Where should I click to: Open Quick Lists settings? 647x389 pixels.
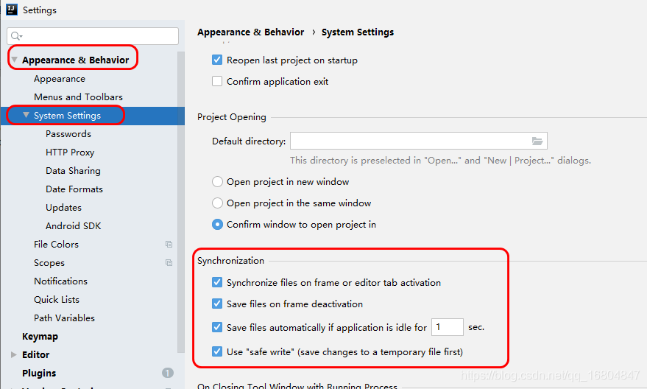57,299
